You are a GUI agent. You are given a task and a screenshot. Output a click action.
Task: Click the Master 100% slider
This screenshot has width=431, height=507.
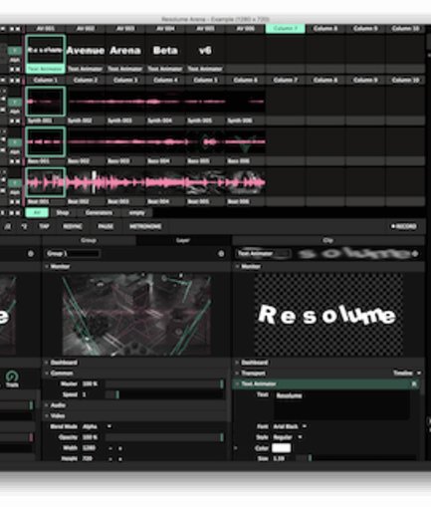164,384
